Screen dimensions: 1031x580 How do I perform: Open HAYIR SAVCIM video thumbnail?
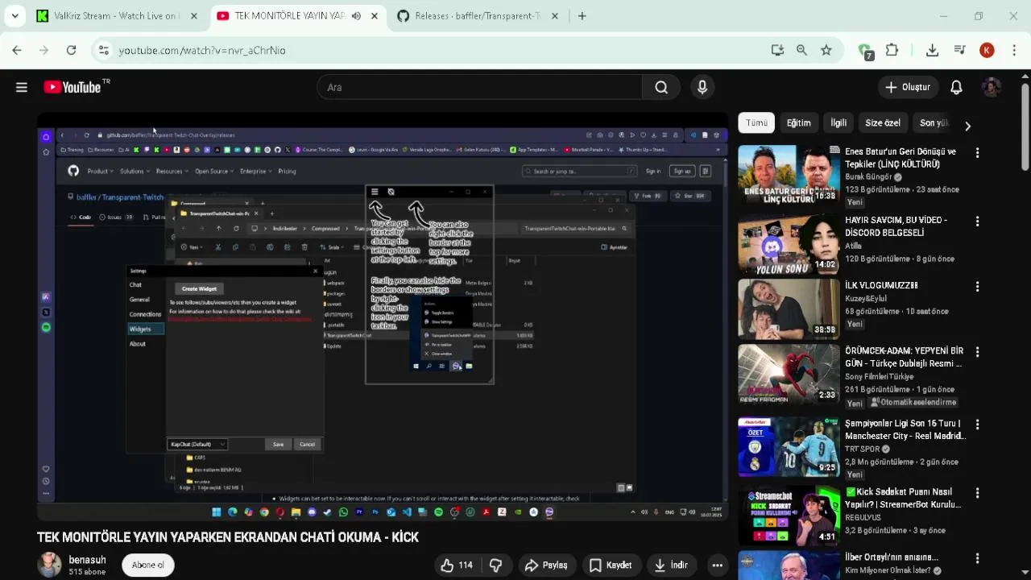click(x=789, y=244)
